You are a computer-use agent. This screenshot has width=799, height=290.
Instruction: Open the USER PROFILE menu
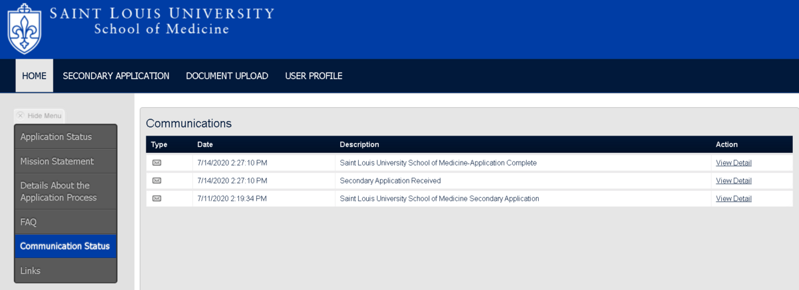[314, 76]
